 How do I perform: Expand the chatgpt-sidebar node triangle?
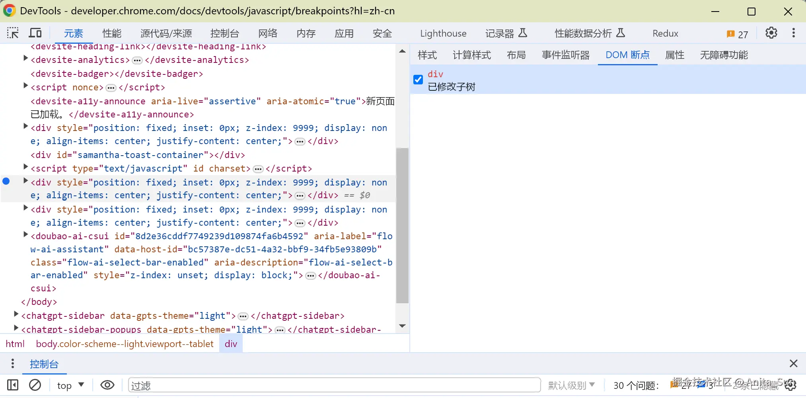coord(16,314)
